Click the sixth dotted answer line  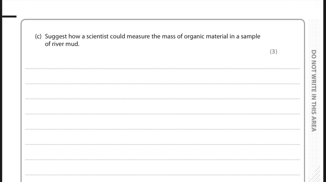[162, 144]
